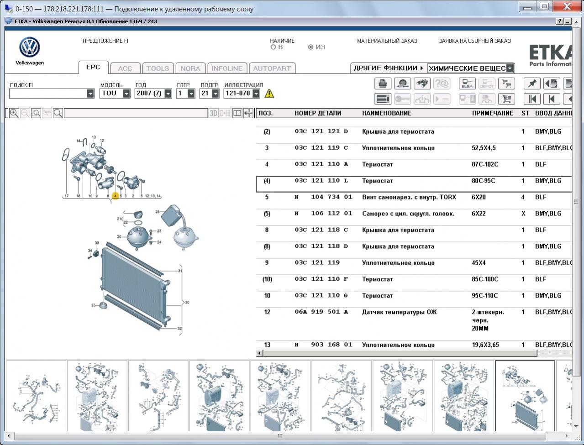Open search with the binoculars icon
The width and height of the screenshot is (584, 445).
(x=422, y=84)
